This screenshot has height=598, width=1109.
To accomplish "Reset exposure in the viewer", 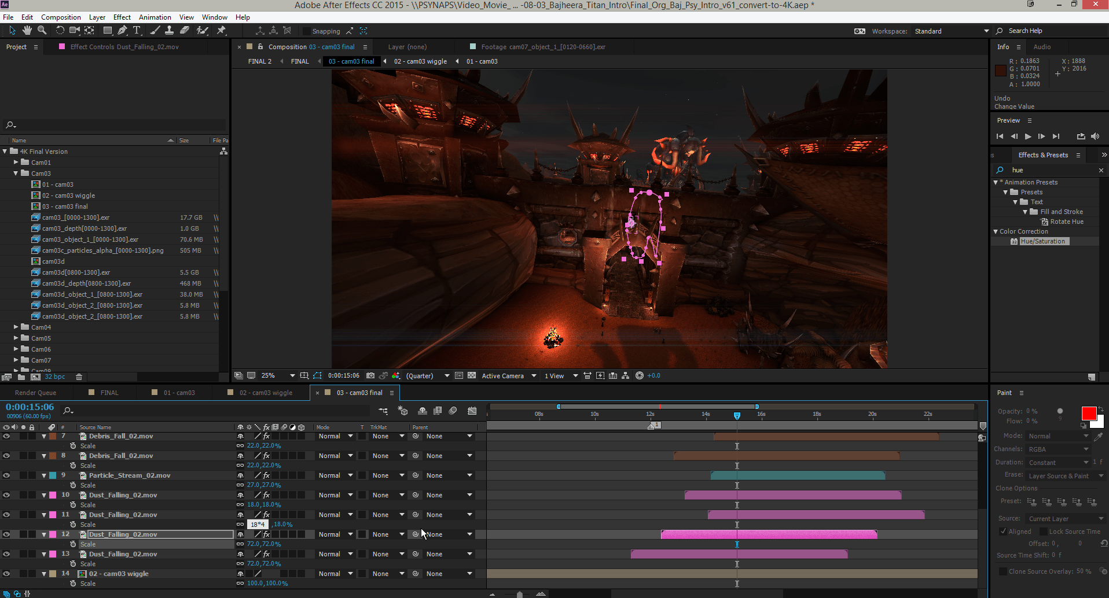I will 640,375.
